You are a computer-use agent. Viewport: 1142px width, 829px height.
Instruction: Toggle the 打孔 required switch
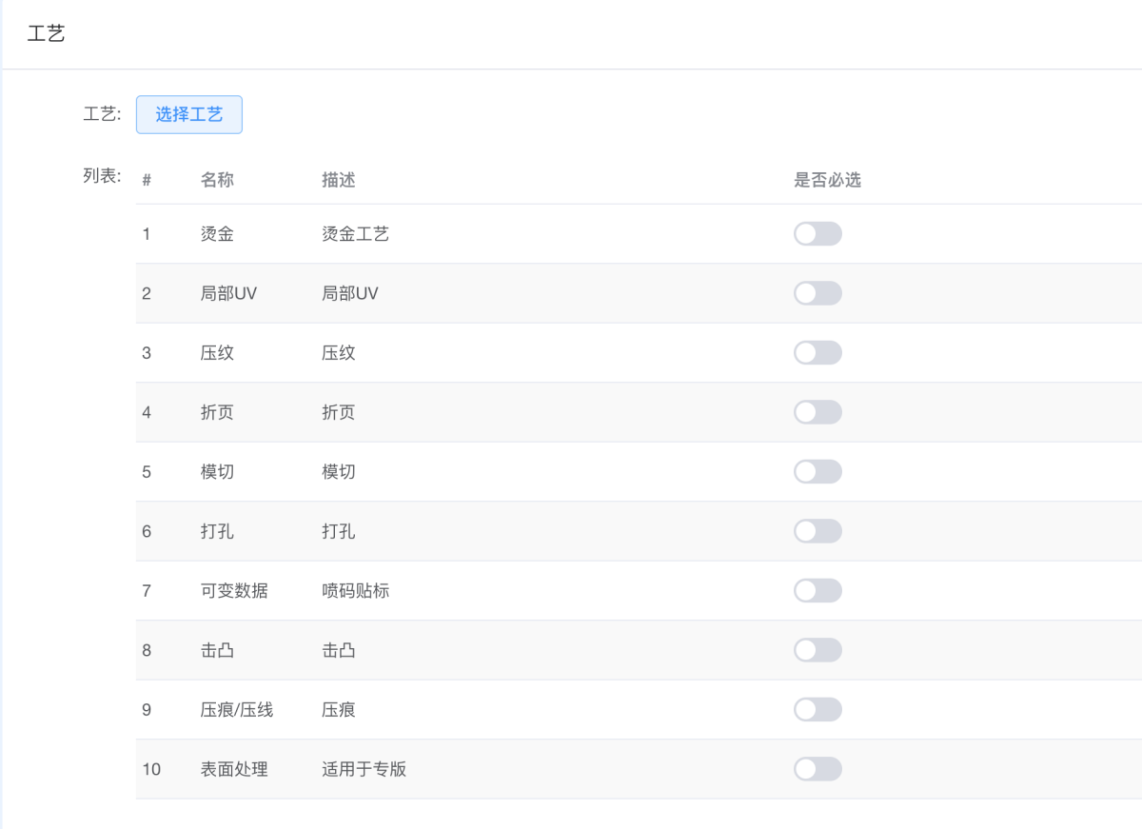click(x=817, y=531)
